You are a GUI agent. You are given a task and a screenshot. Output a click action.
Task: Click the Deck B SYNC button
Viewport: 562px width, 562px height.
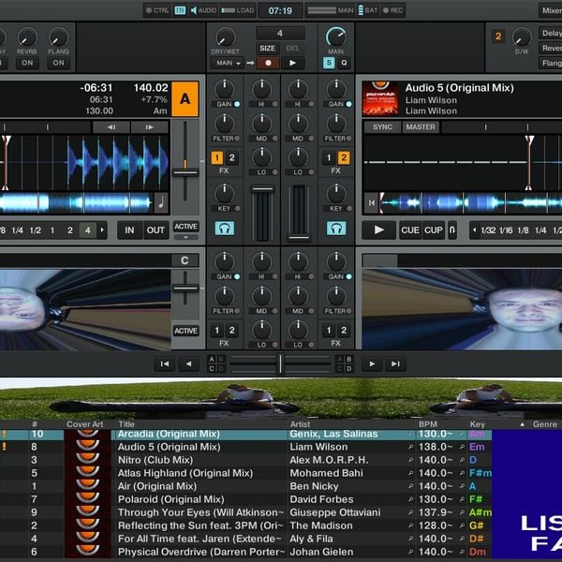[x=382, y=126]
